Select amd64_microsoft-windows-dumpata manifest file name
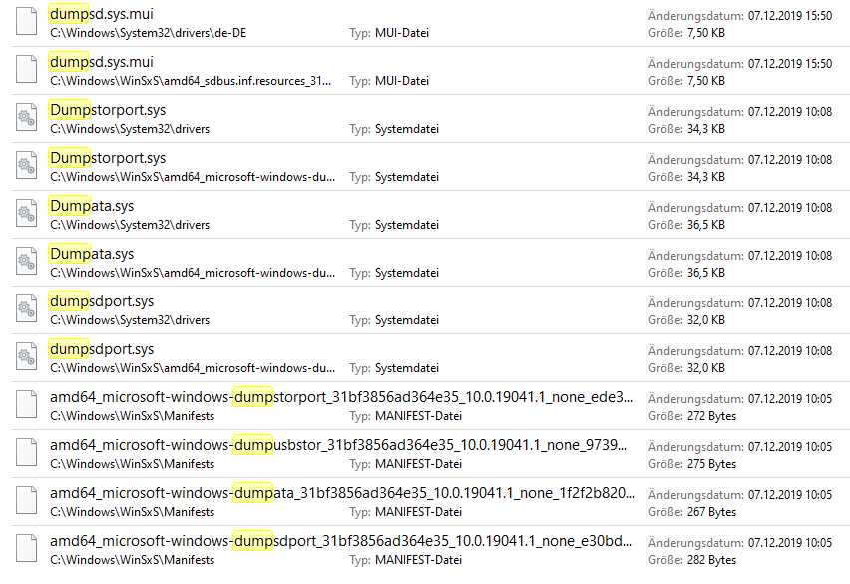 pos(342,493)
